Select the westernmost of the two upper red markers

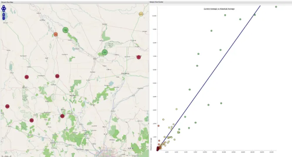click(27, 77)
